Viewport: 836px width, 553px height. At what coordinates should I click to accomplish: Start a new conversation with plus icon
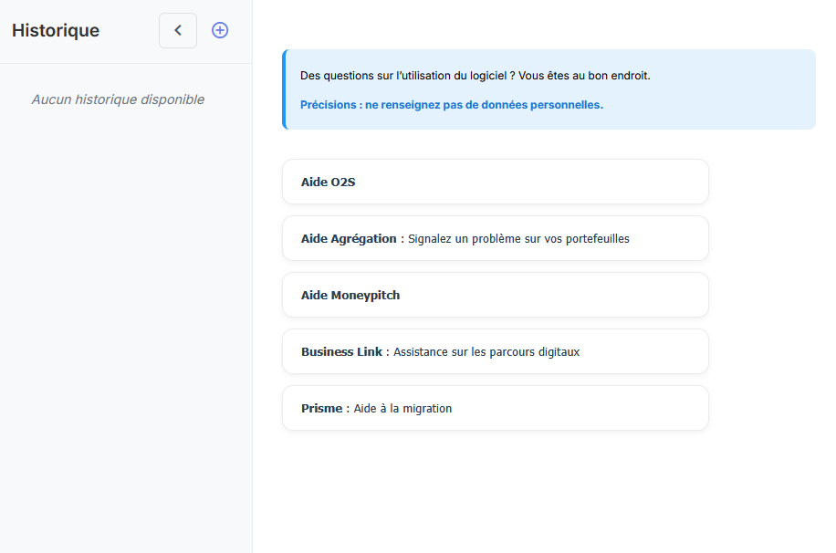click(220, 30)
